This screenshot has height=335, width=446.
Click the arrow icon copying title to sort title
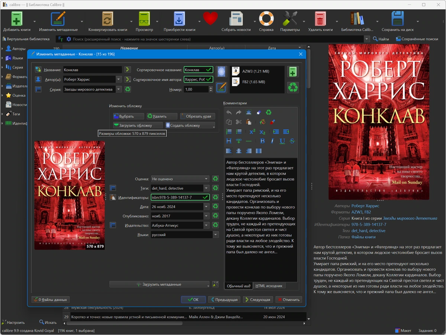(127, 70)
